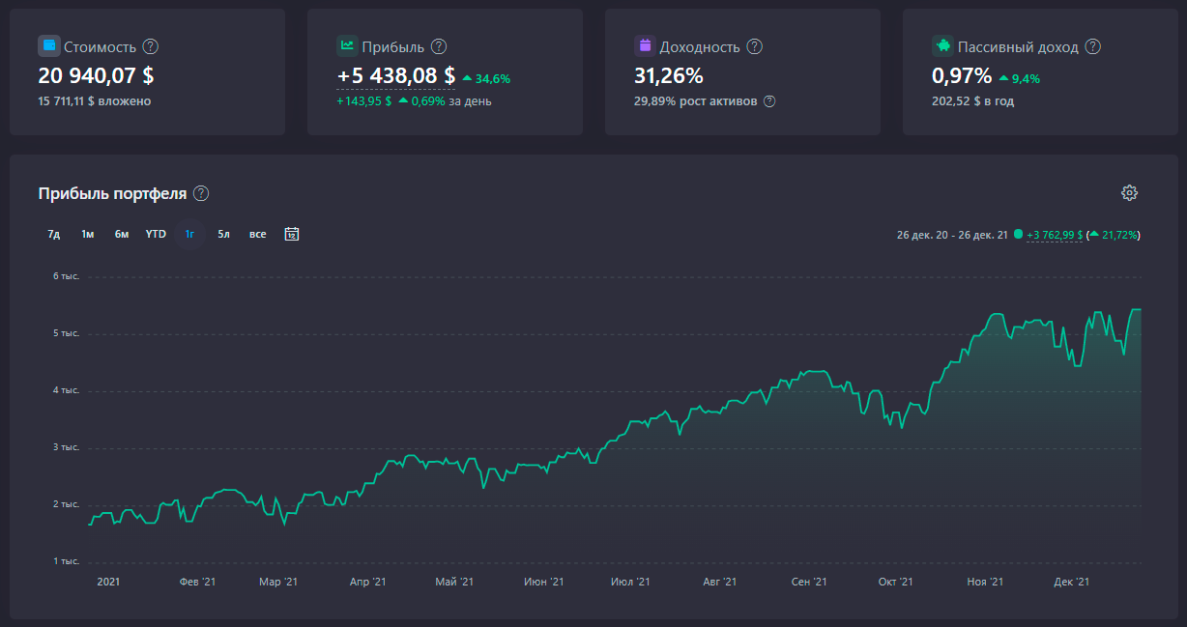Open help for Прибыль портфеля chart

pos(201,193)
